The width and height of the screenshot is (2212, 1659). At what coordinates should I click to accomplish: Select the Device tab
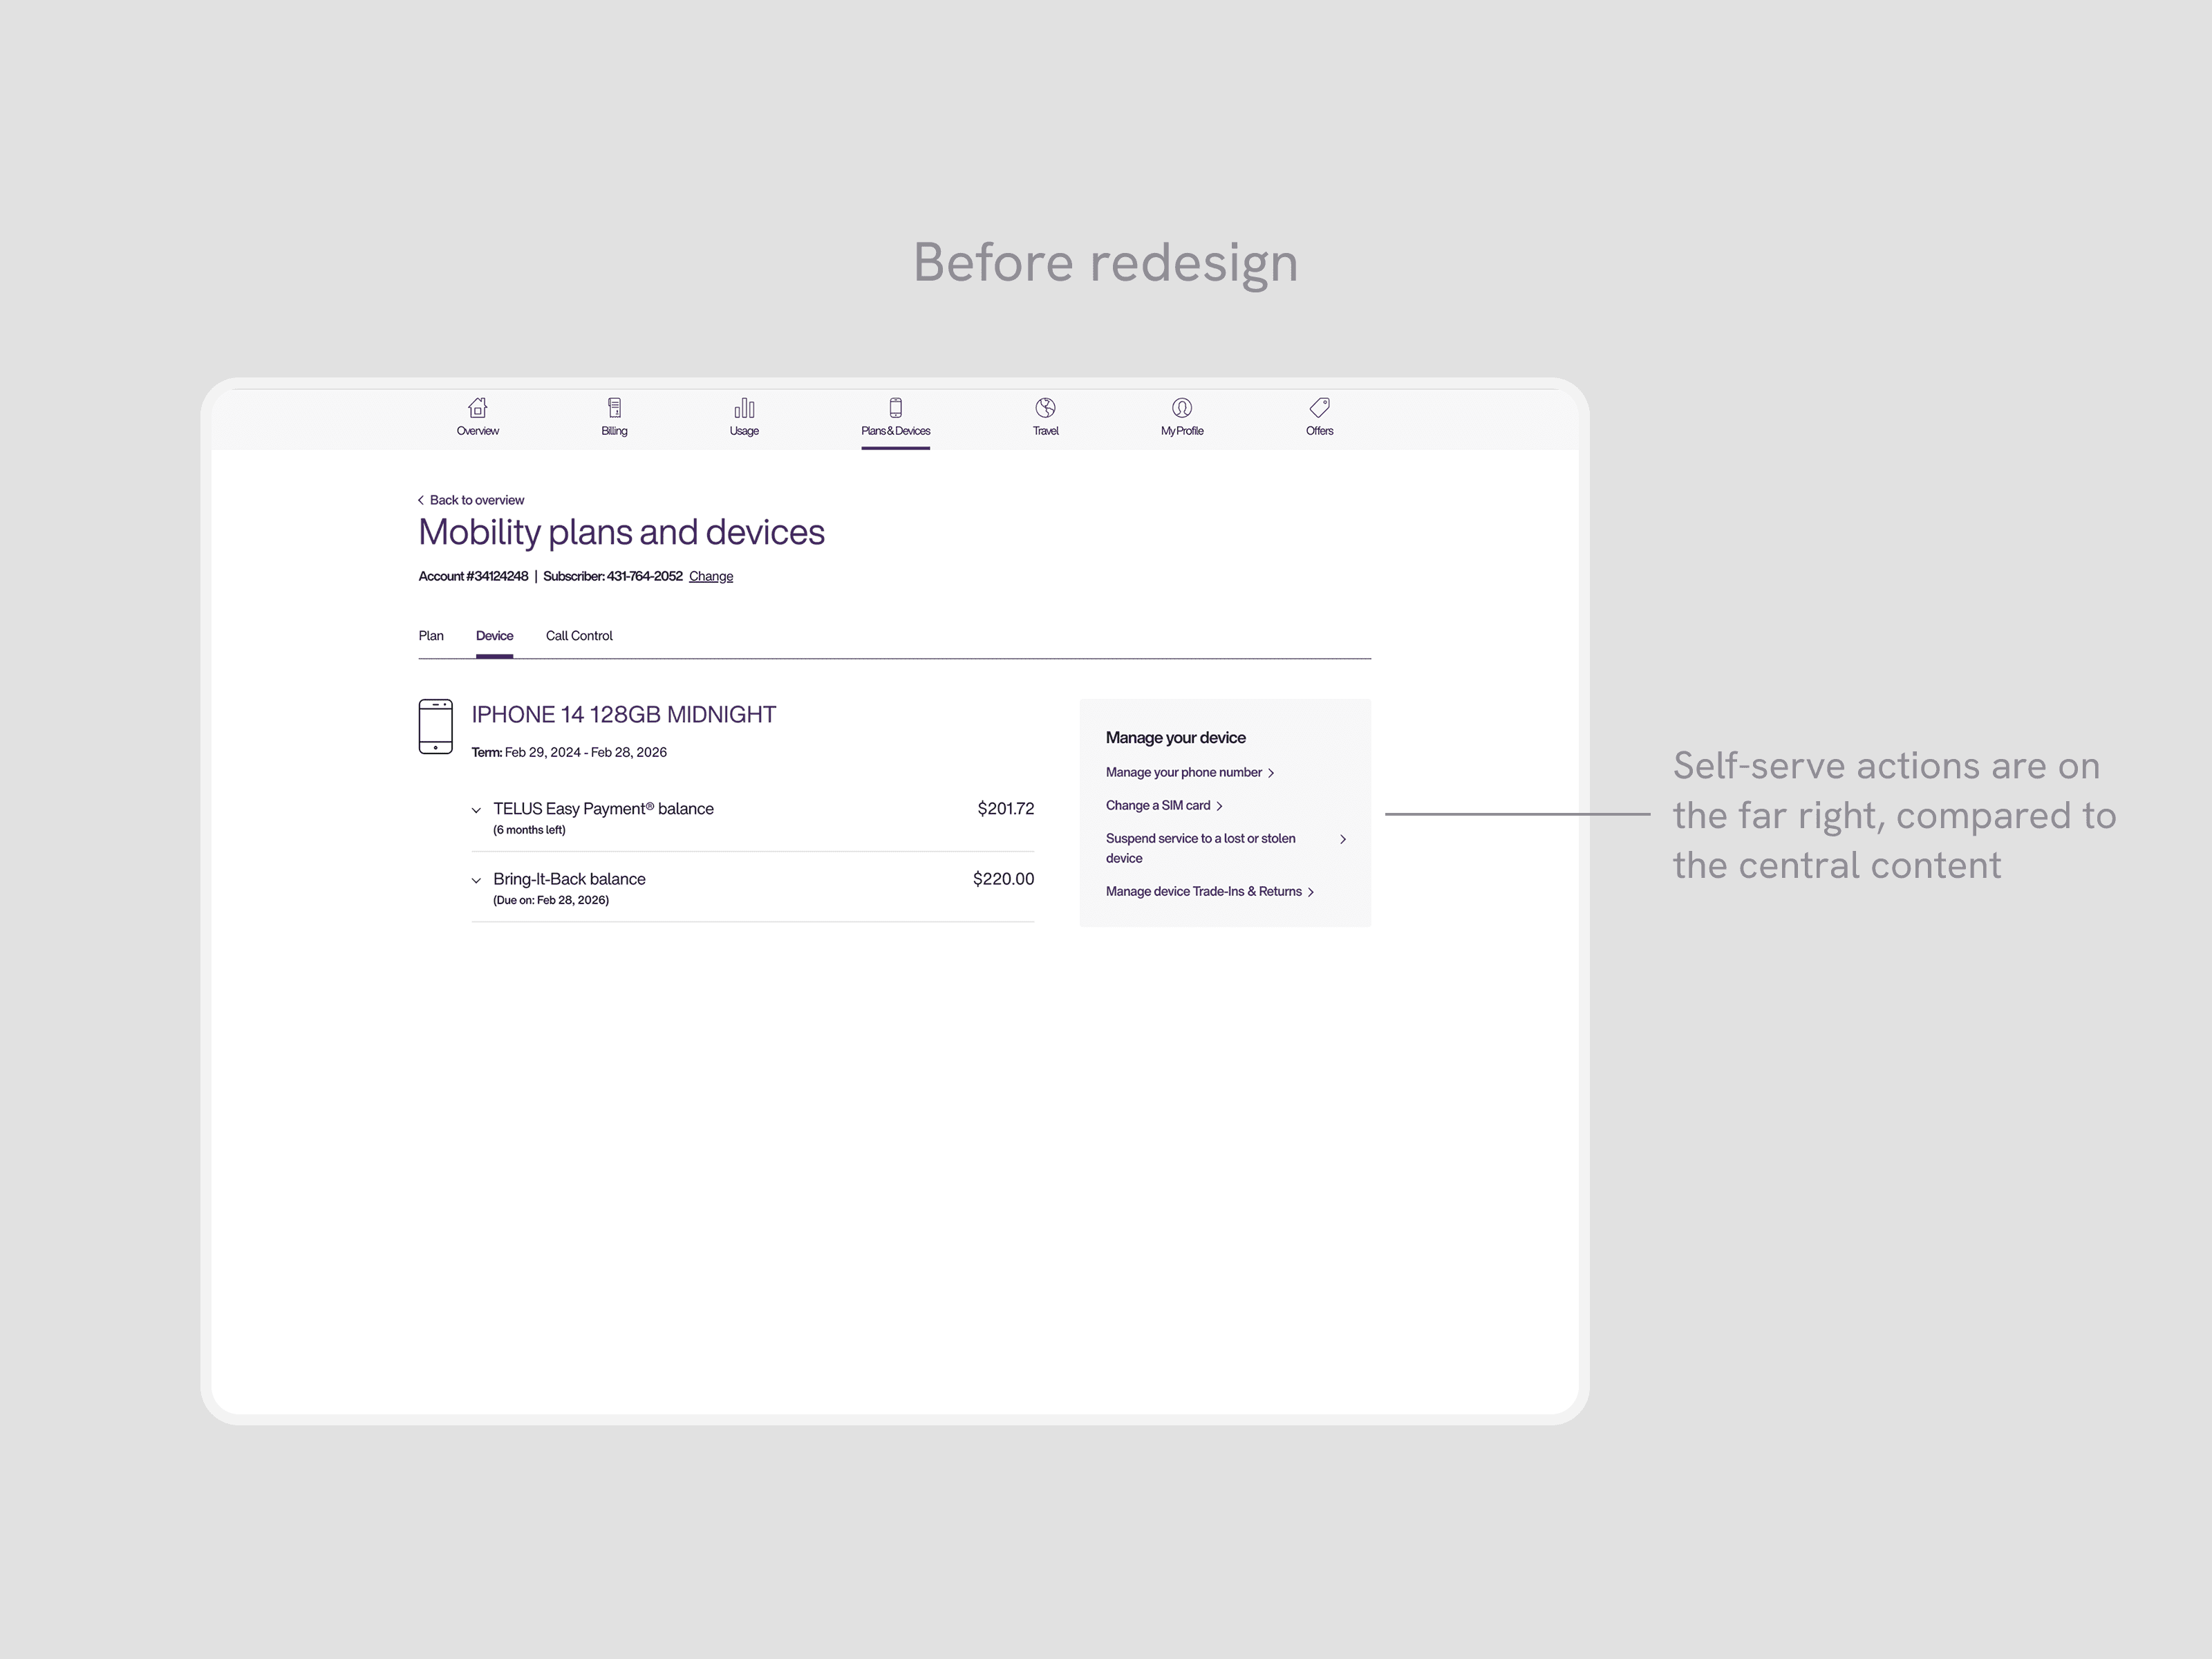(494, 636)
